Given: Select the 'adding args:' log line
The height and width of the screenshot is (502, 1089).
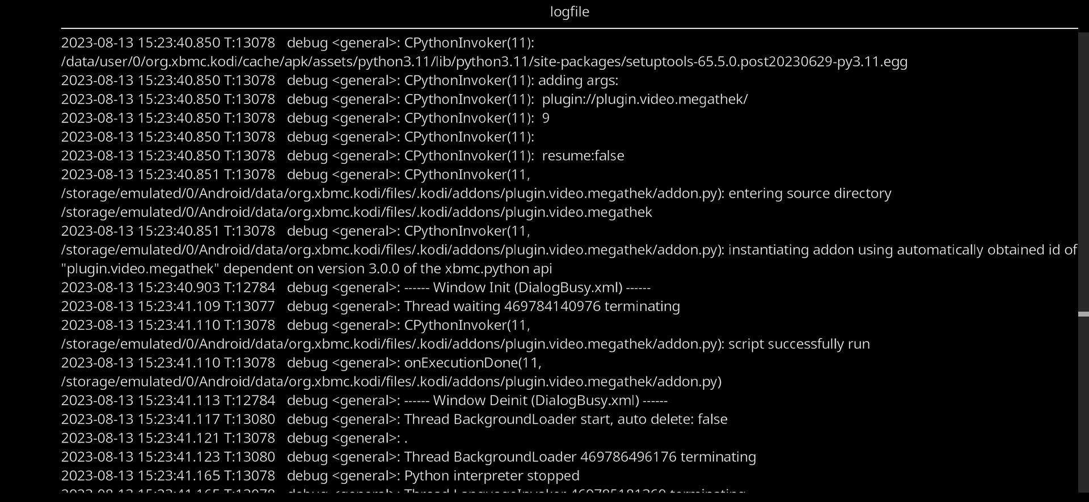Looking at the screenshot, I should point(340,80).
